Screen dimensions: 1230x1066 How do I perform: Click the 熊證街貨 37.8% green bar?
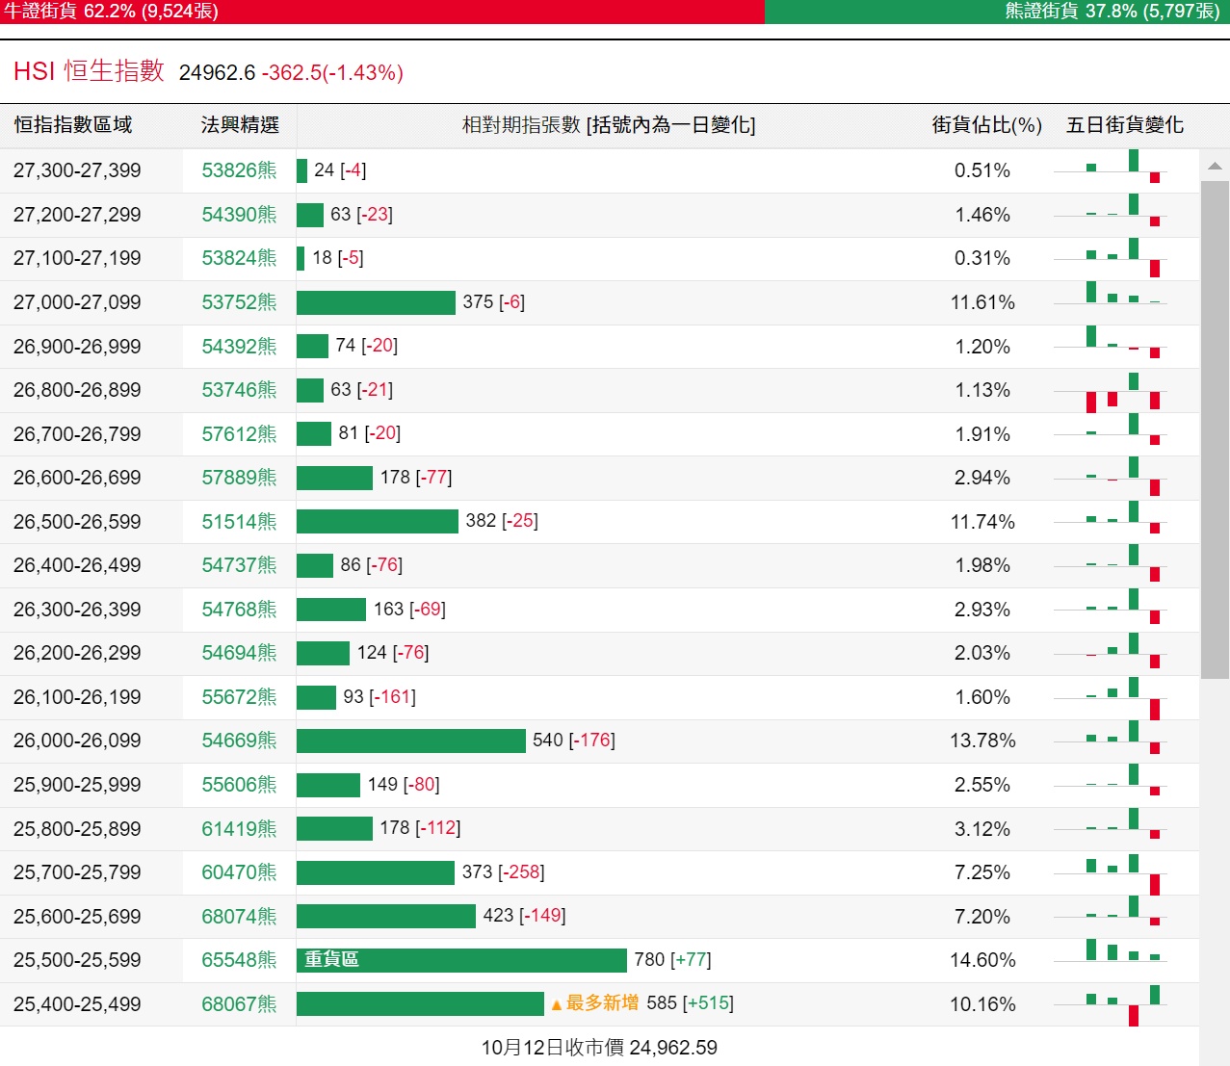[x=997, y=12]
